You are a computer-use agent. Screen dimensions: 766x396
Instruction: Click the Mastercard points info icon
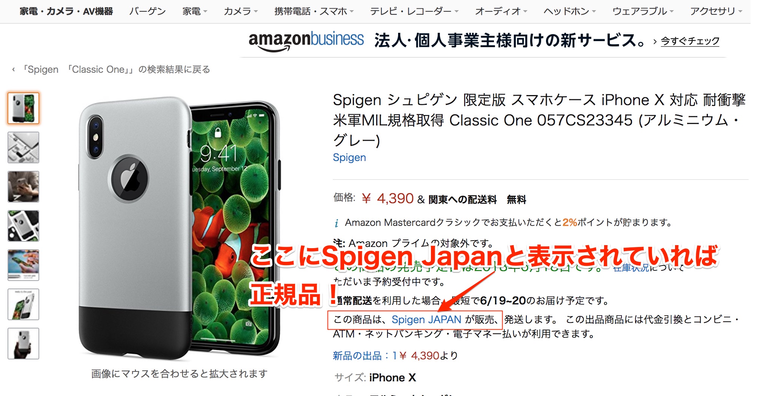pos(336,223)
